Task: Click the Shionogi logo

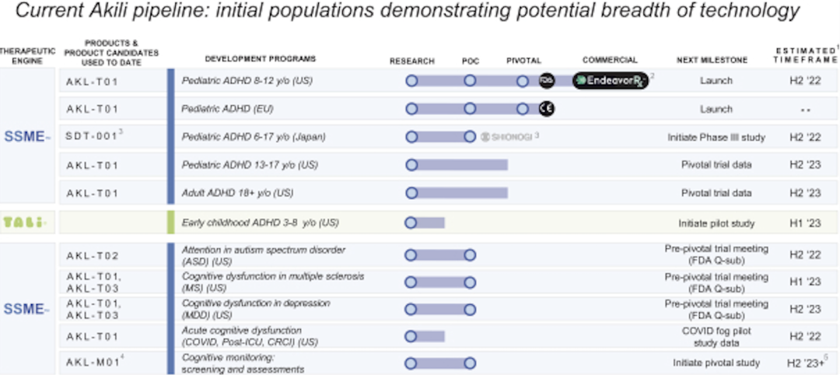Action: point(506,137)
